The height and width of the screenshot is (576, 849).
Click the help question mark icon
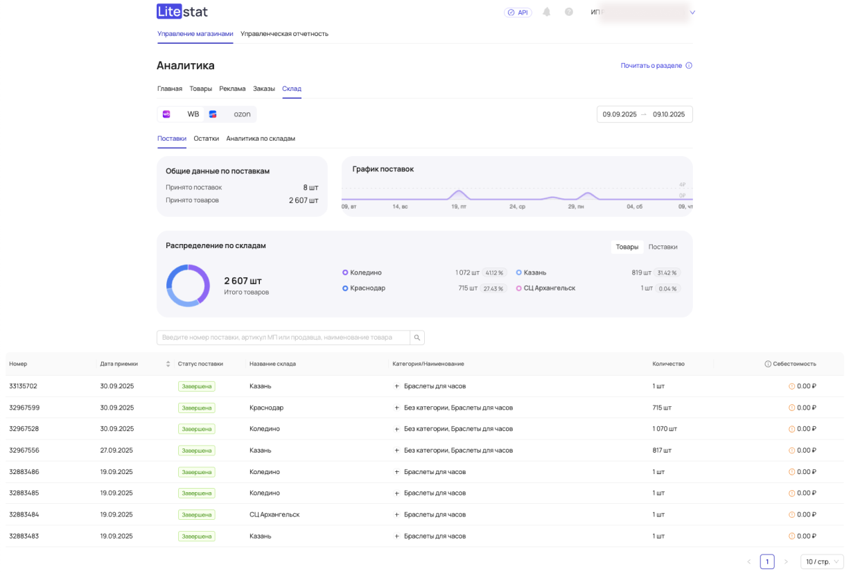(x=569, y=12)
